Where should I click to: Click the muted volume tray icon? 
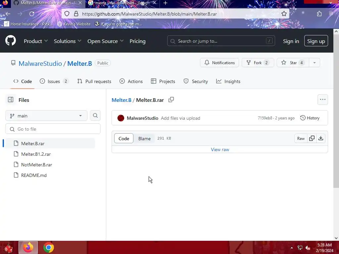[x=308, y=247]
